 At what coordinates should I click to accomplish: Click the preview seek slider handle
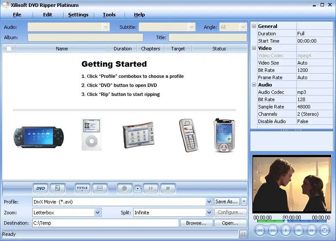coord(286,221)
